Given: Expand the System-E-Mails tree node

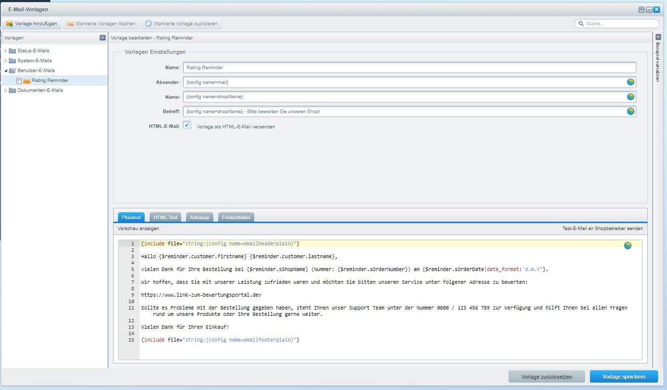Looking at the screenshot, I should [6, 61].
